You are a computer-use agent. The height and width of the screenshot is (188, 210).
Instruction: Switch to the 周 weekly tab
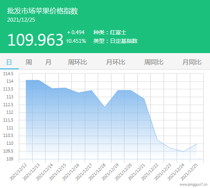[29, 62]
